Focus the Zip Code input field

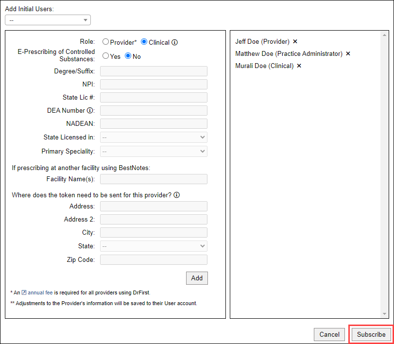coord(154,259)
